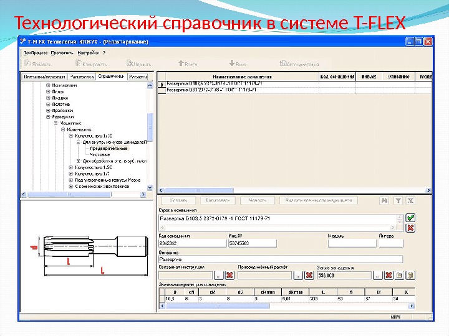Image resolution: width=449 pixels, height=336 pixels.
Task: Click the parameter table horizontal scrollbar thumb
Action: [x=218, y=306]
